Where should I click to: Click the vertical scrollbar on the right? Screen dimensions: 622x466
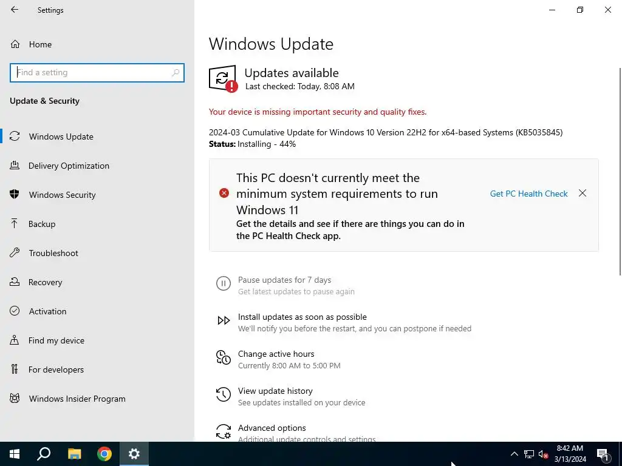620,171
